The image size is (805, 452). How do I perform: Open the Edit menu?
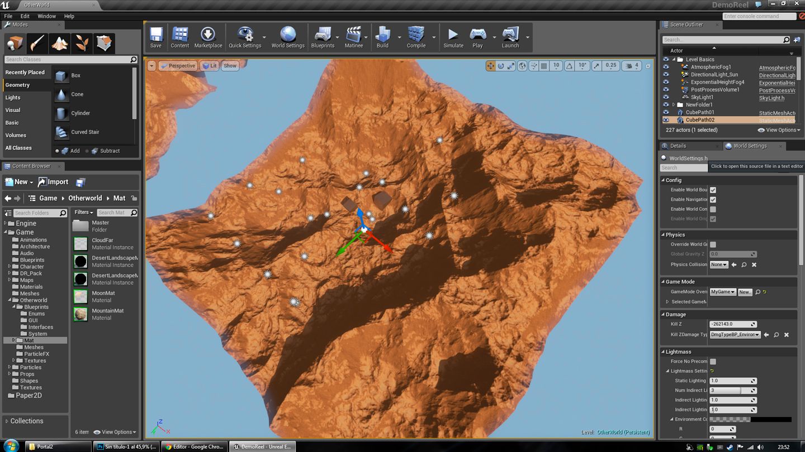25,16
